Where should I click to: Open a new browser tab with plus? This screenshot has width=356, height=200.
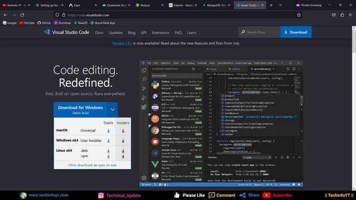[271, 5]
